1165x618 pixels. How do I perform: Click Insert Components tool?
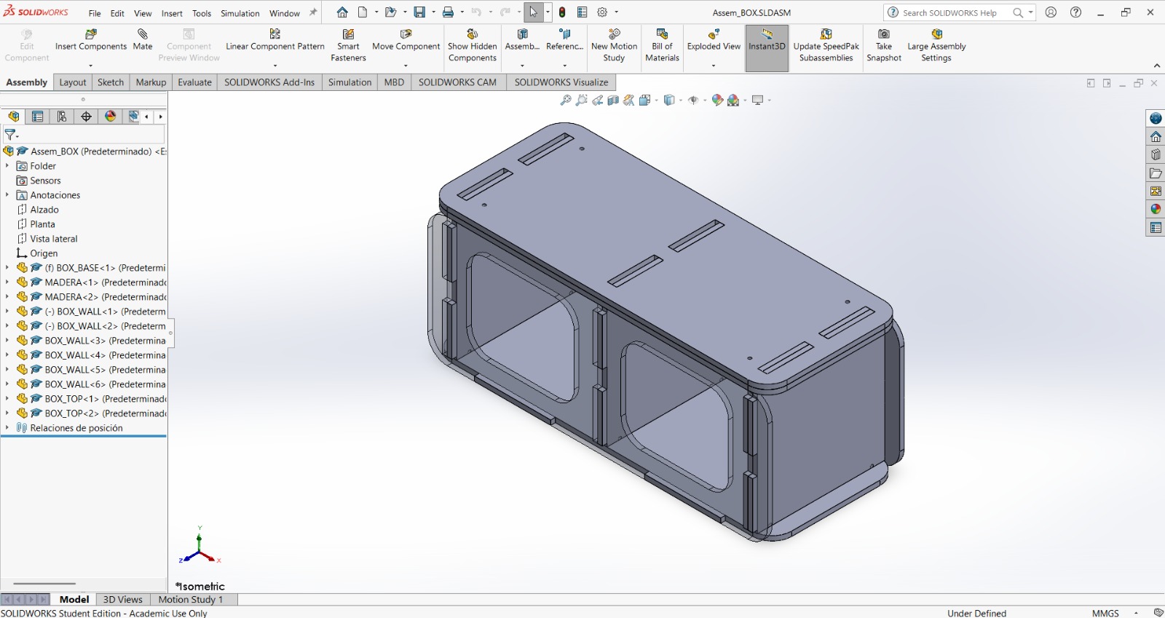coord(91,41)
